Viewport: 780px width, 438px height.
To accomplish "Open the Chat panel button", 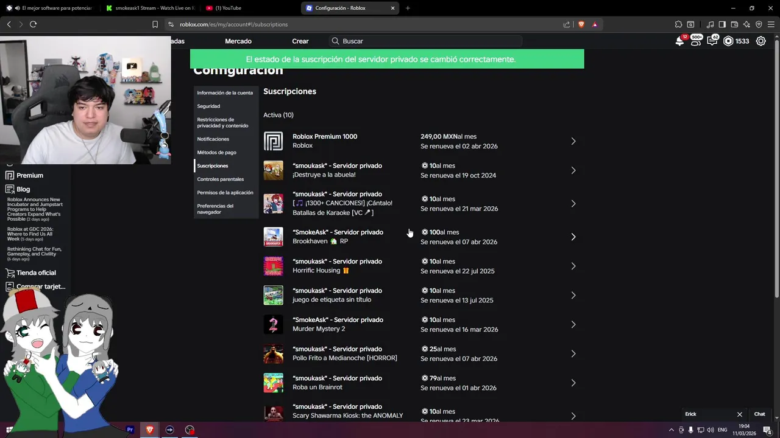I will [760, 414].
